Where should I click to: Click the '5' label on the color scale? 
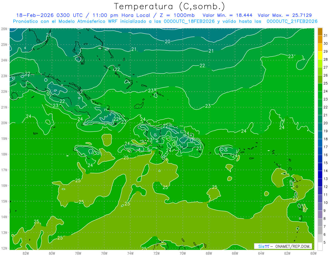point(325,242)
